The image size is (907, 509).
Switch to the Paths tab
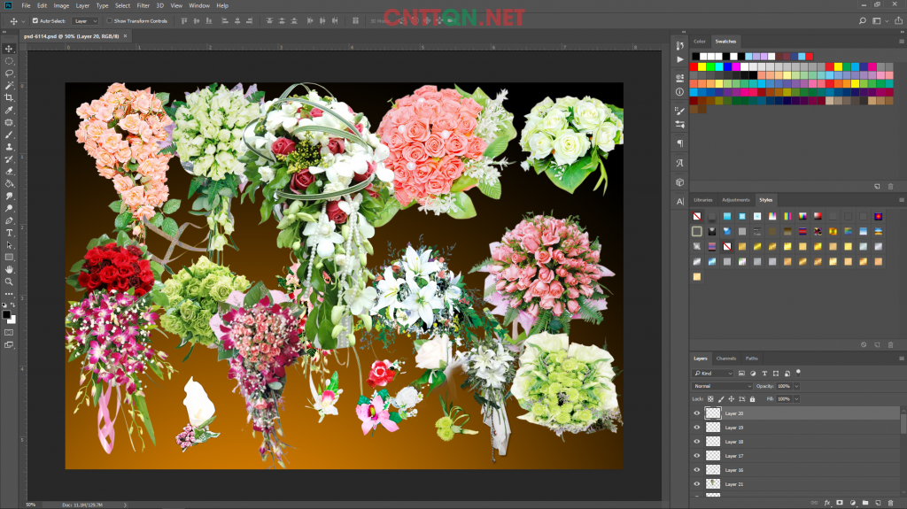pos(751,359)
